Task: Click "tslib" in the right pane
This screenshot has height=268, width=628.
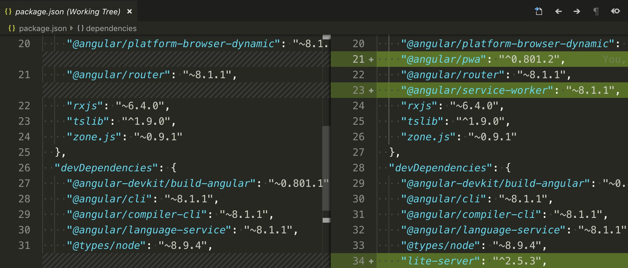Action: click(x=422, y=121)
